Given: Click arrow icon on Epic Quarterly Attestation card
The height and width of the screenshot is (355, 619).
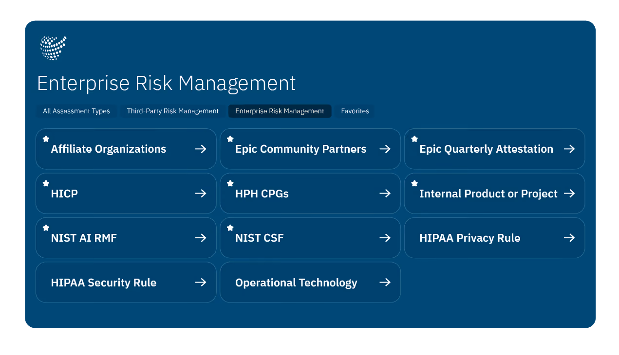Looking at the screenshot, I should (x=569, y=149).
